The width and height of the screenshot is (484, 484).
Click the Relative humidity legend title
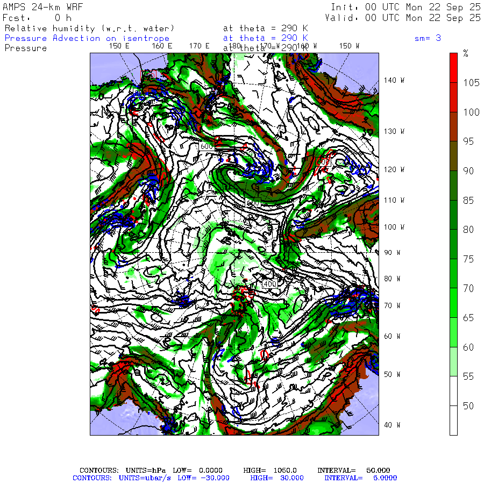[x=89, y=29]
